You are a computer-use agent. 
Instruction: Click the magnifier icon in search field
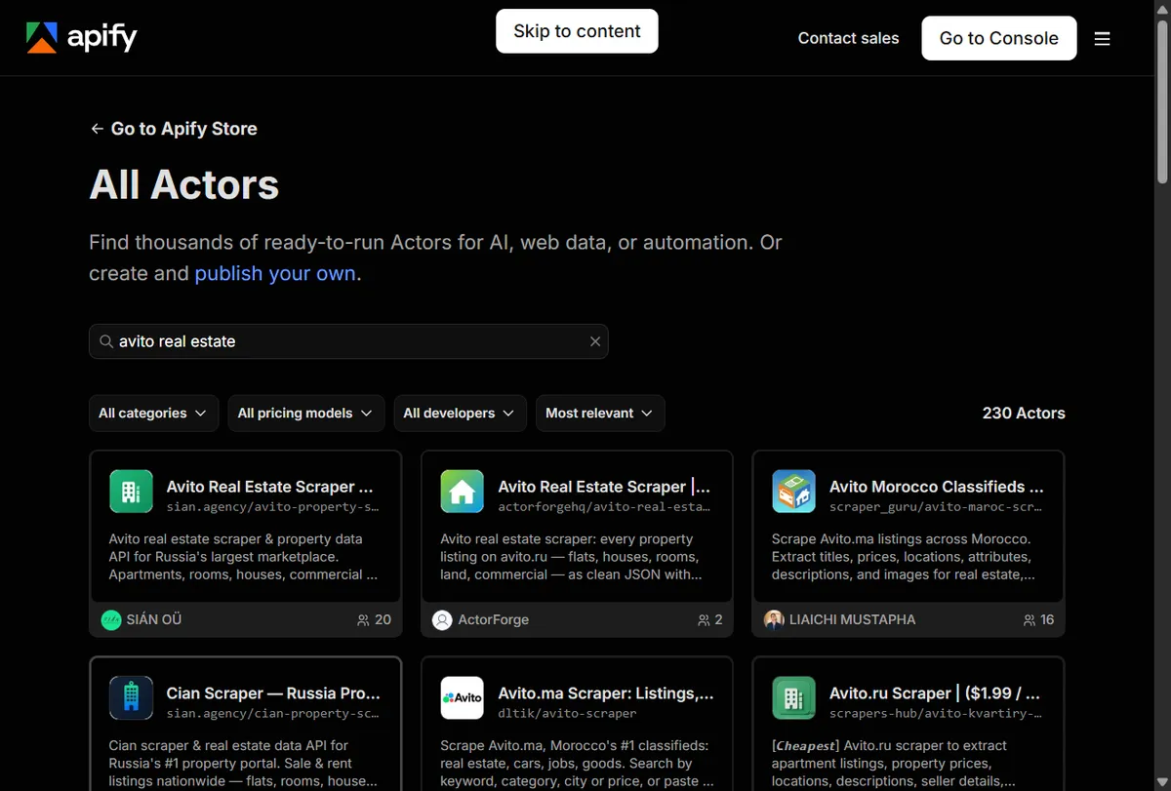tap(106, 341)
